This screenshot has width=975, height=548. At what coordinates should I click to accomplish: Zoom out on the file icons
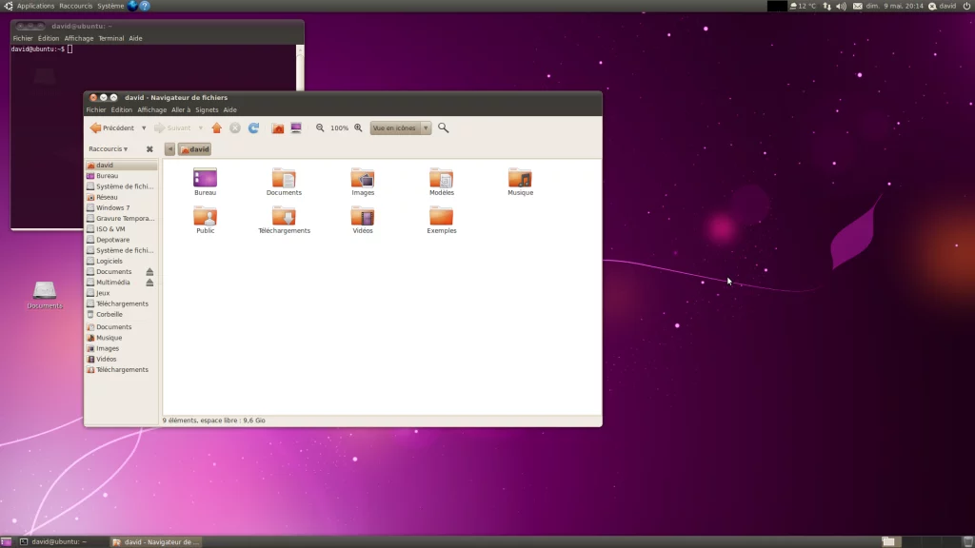click(320, 128)
